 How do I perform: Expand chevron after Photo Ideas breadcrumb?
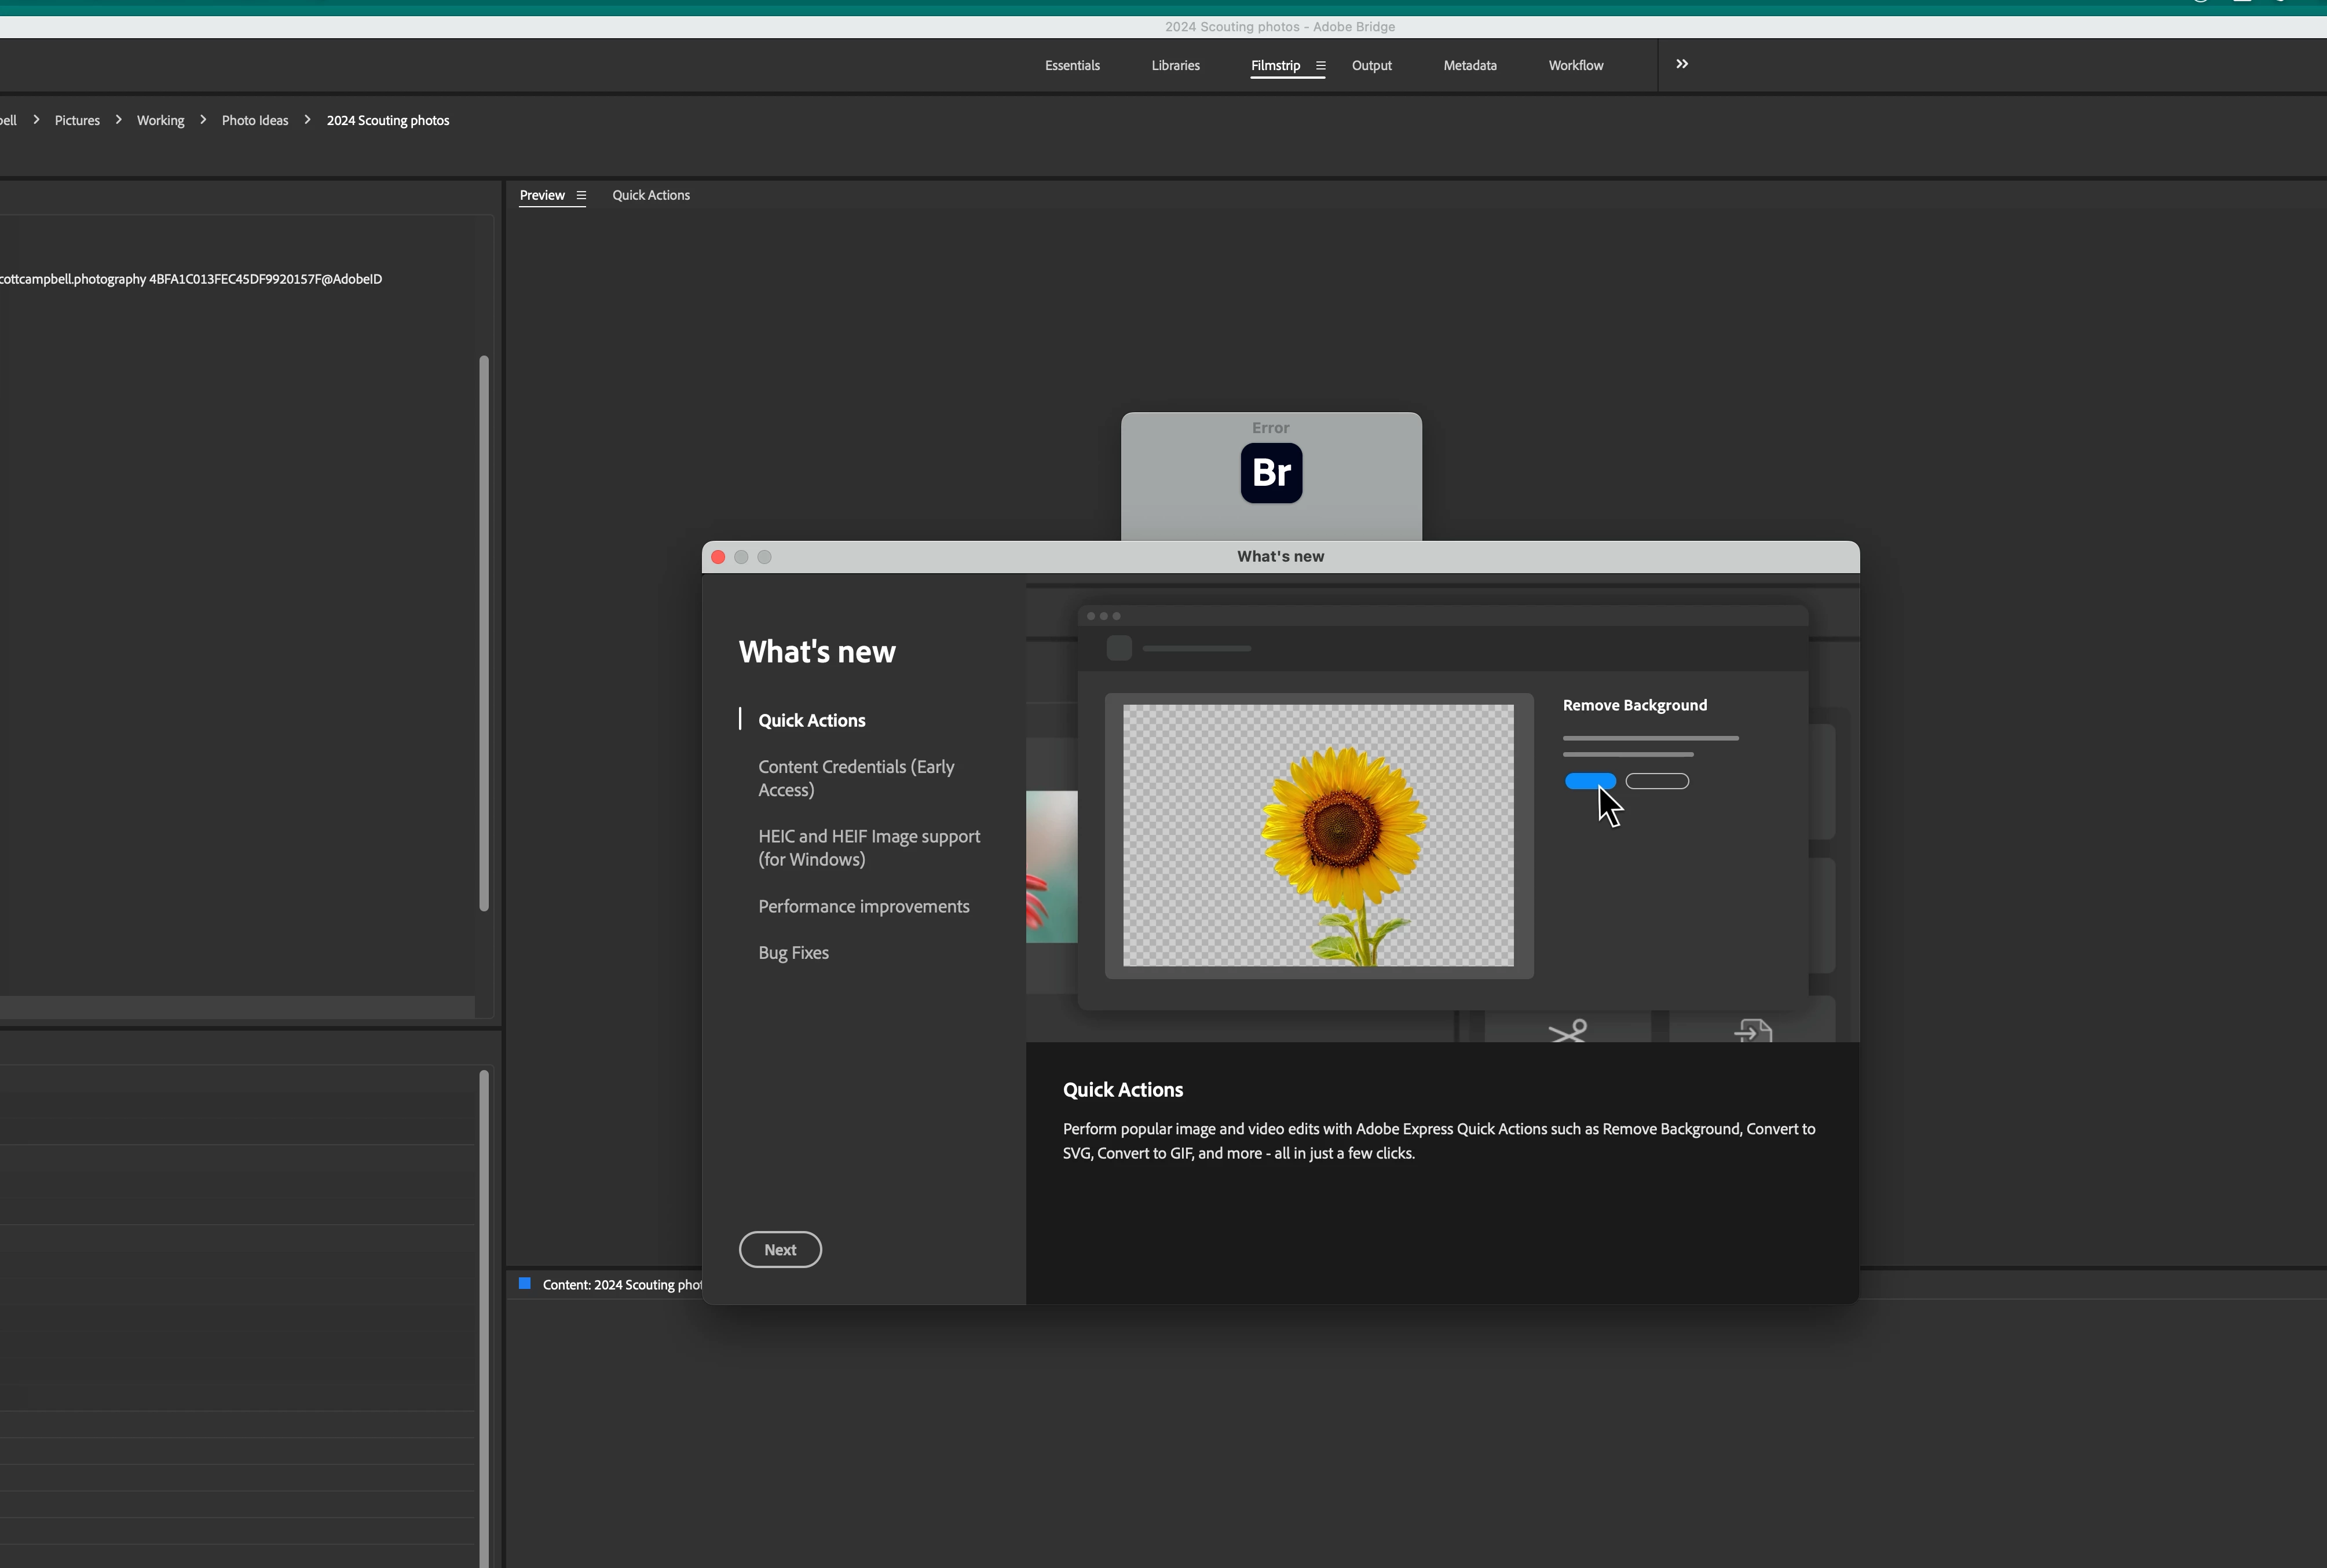(307, 120)
